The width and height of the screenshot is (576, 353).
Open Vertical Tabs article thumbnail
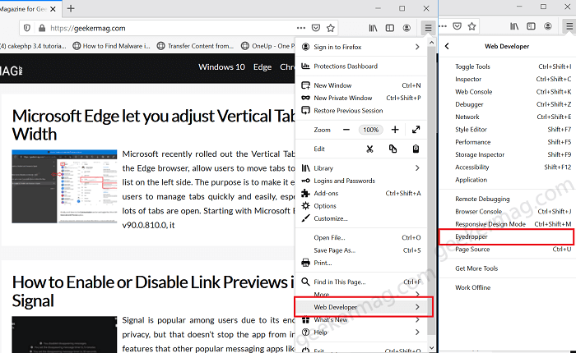pos(64,186)
